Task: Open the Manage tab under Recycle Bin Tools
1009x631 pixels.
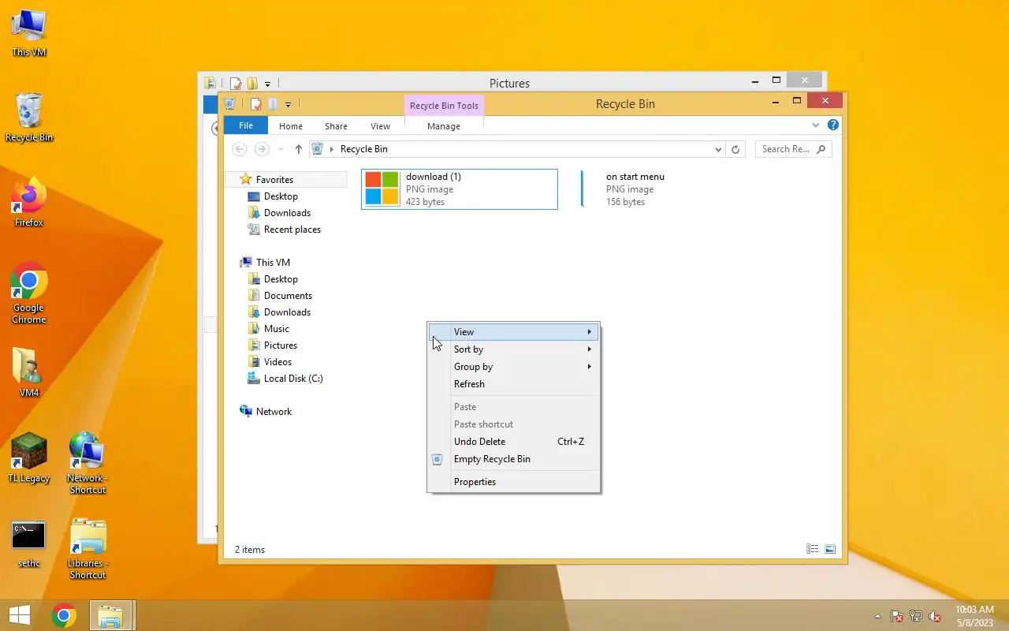Action: click(444, 126)
